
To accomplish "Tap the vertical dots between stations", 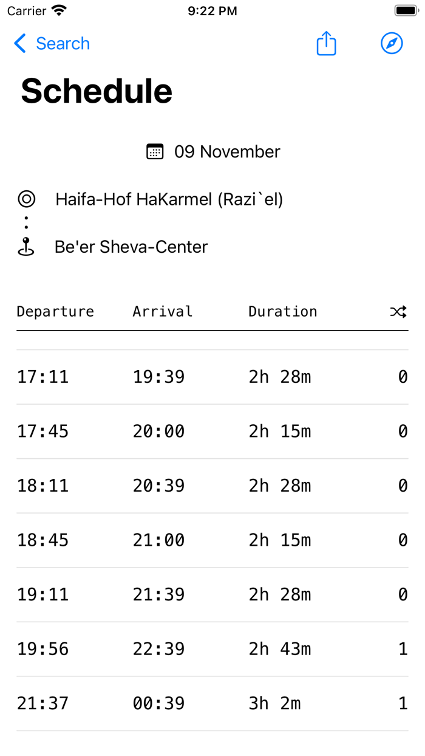I will (25, 222).
